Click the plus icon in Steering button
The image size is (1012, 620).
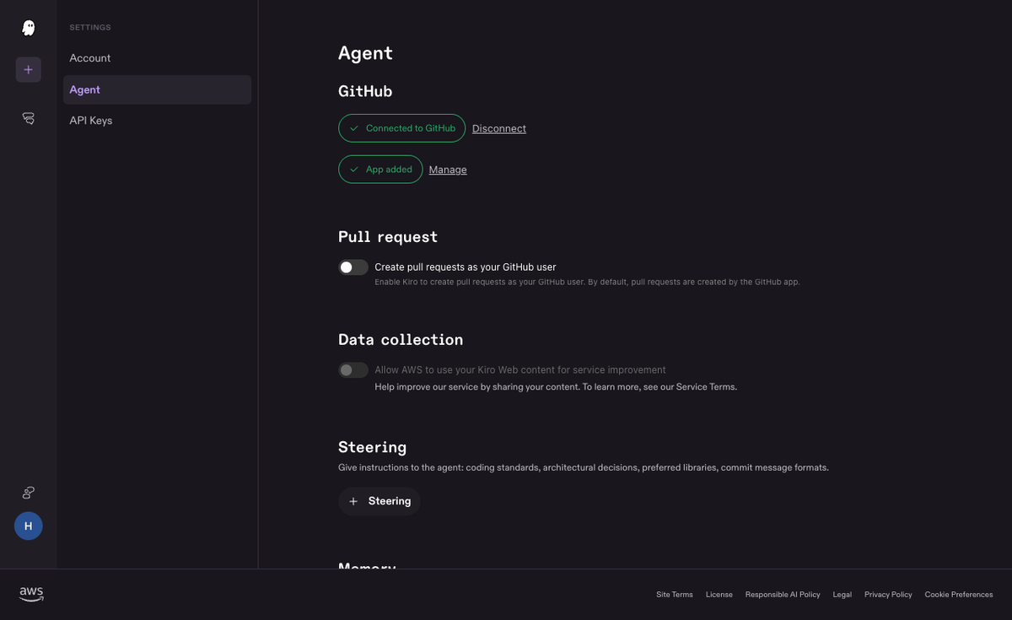(353, 501)
